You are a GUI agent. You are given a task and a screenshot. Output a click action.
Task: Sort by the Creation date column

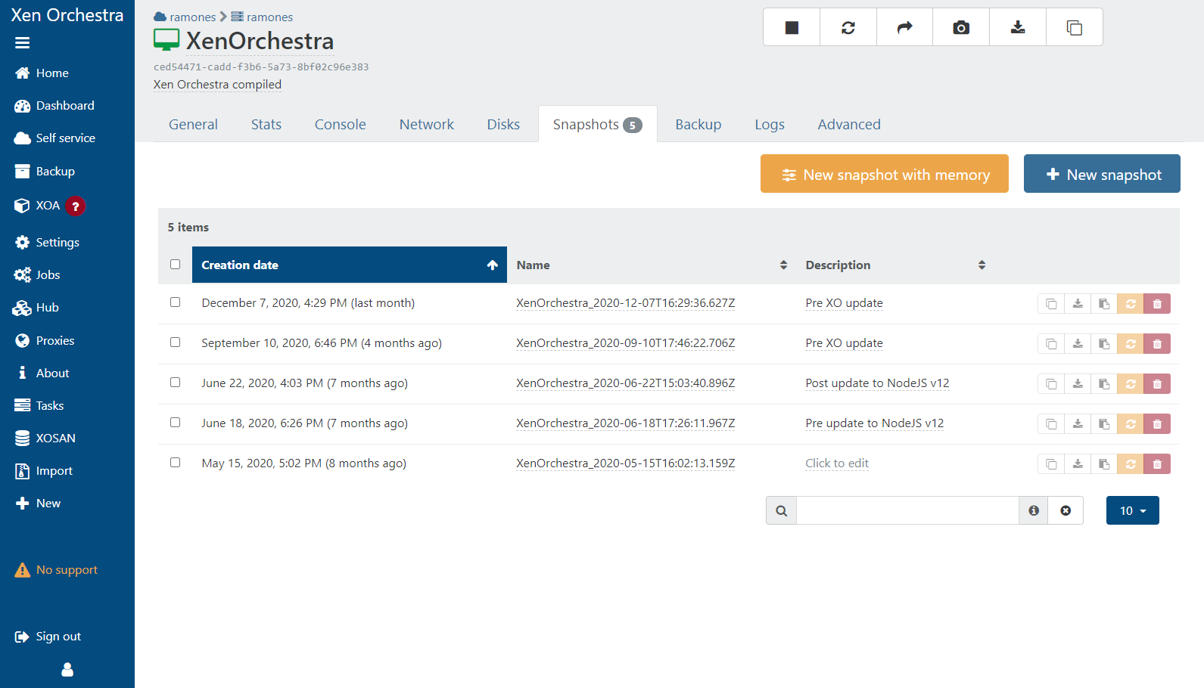click(x=350, y=265)
